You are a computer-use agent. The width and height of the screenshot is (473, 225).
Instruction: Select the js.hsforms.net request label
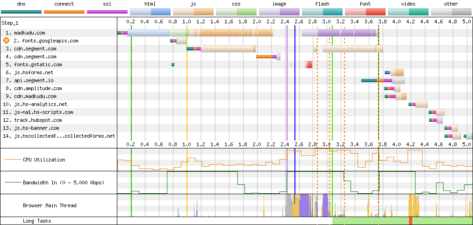33,72
